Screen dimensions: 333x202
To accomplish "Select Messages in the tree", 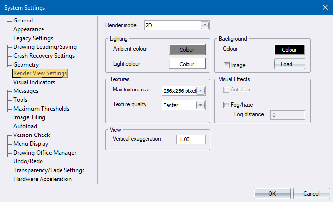I will coord(26,91).
